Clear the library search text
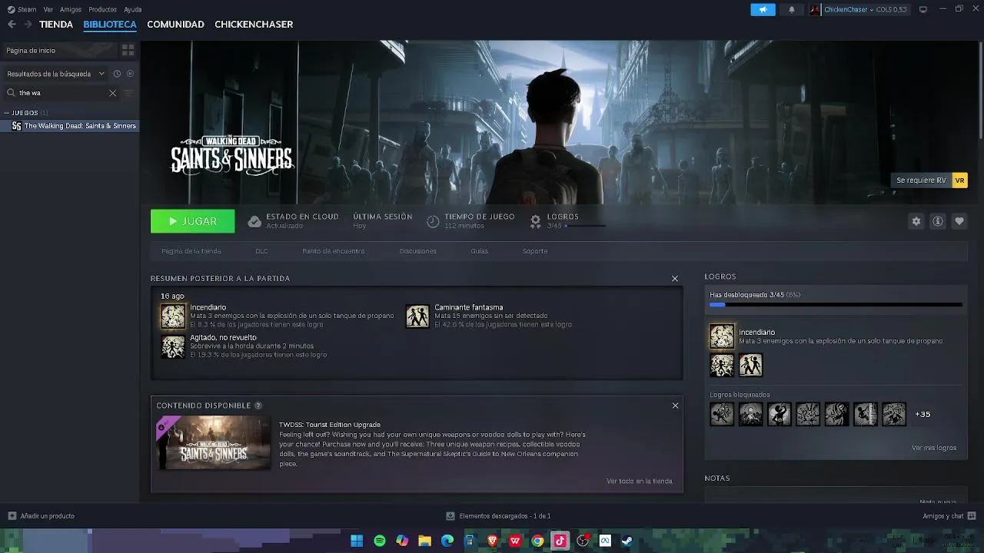 coord(112,93)
